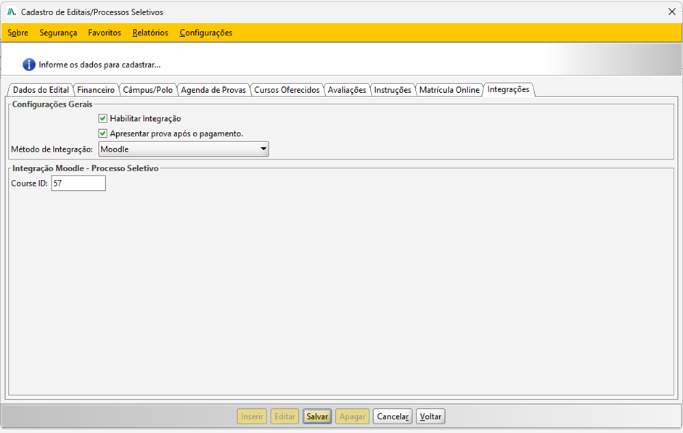Click the Voltar button
This screenshot has height=433, width=683.
point(430,416)
